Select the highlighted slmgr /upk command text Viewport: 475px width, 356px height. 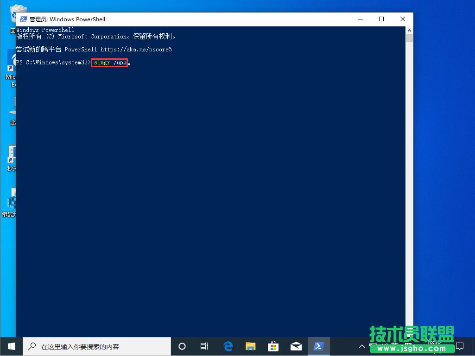click(109, 62)
